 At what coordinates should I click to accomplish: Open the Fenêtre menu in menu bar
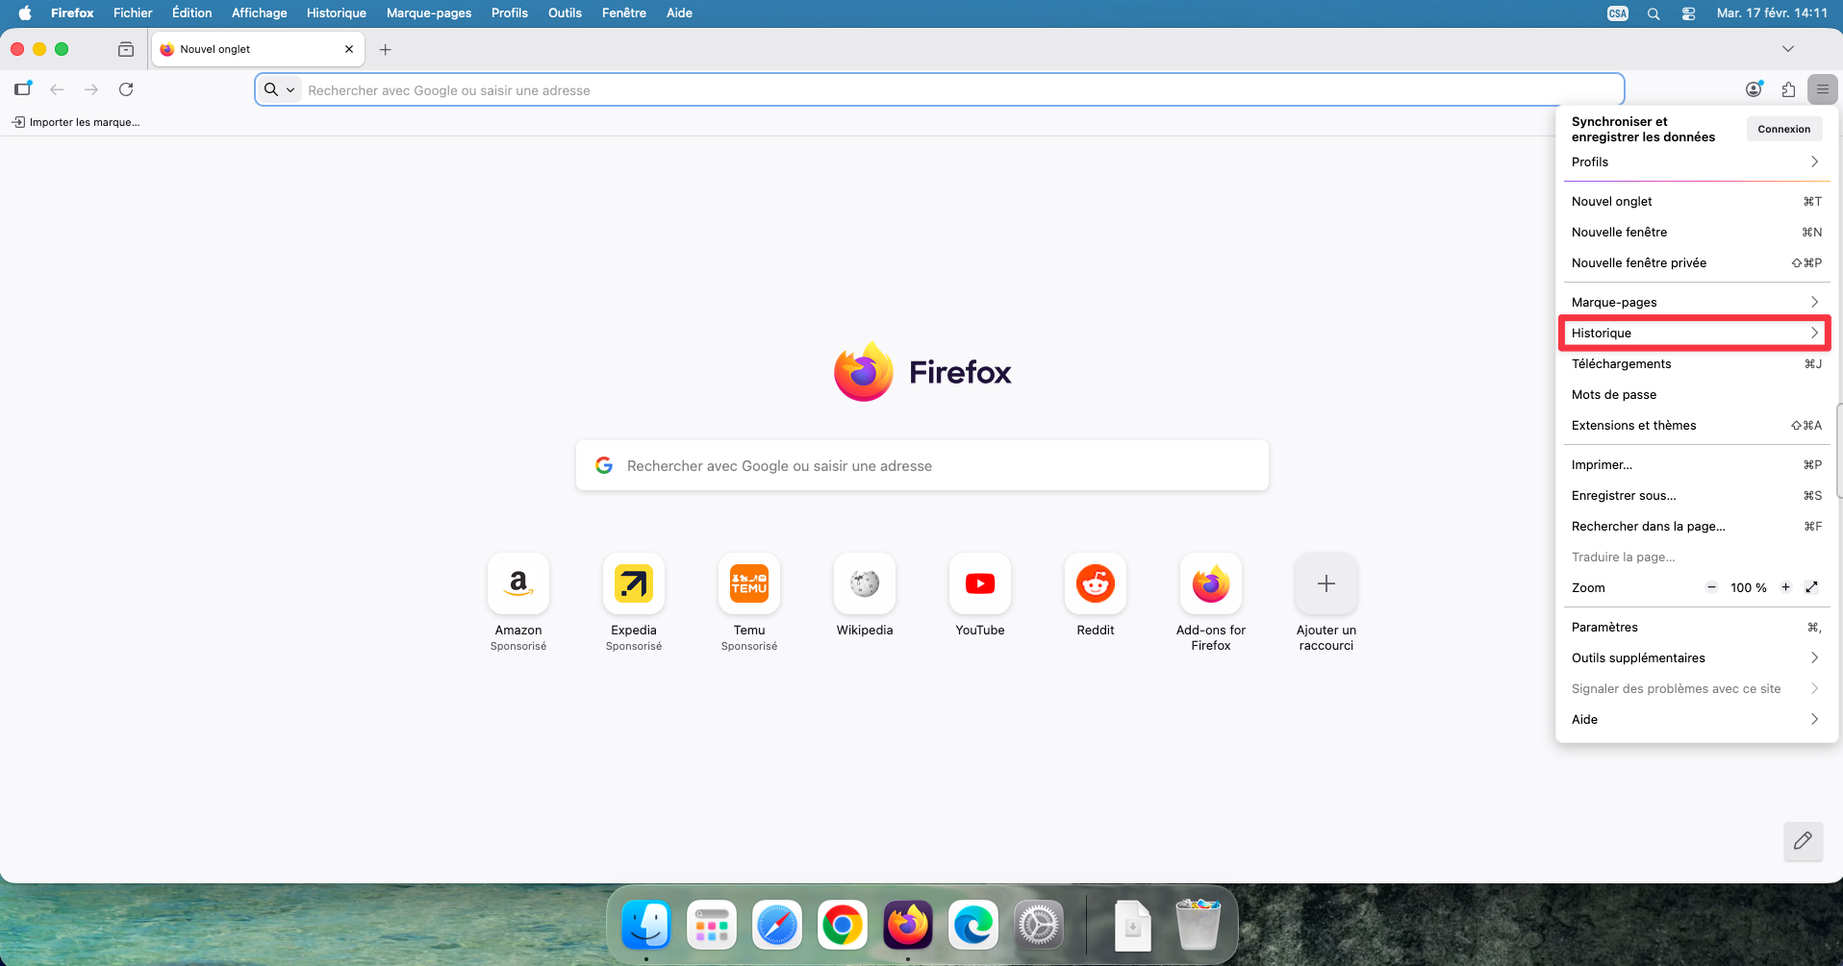pyautogui.click(x=624, y=12)
